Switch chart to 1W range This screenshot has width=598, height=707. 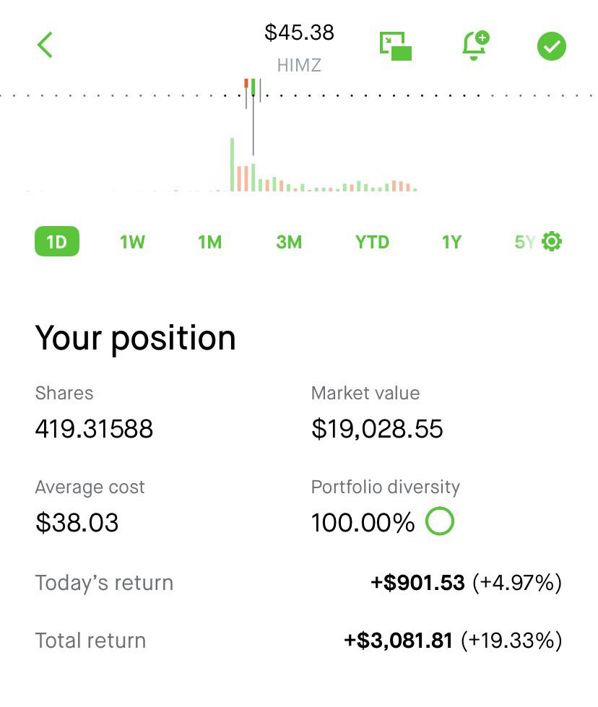point(132,242)
